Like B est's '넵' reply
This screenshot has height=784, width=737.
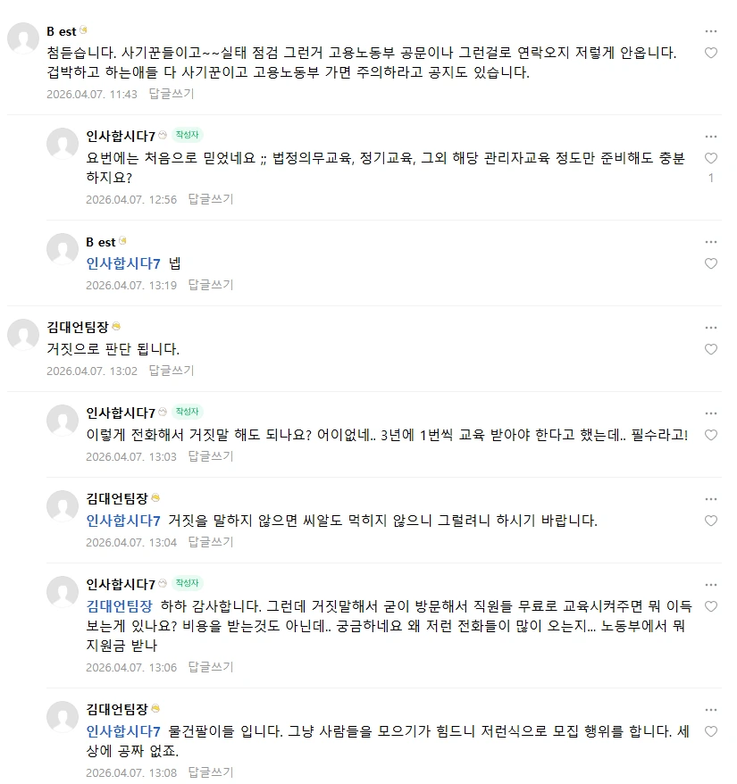pos(710,263)
